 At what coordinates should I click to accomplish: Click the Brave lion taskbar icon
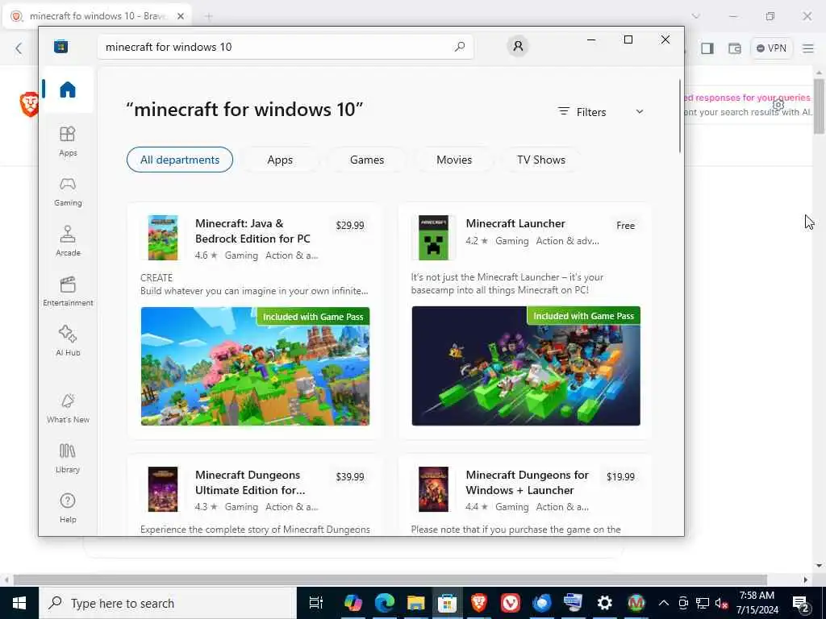pyautogui.click(x=479, y=603)
